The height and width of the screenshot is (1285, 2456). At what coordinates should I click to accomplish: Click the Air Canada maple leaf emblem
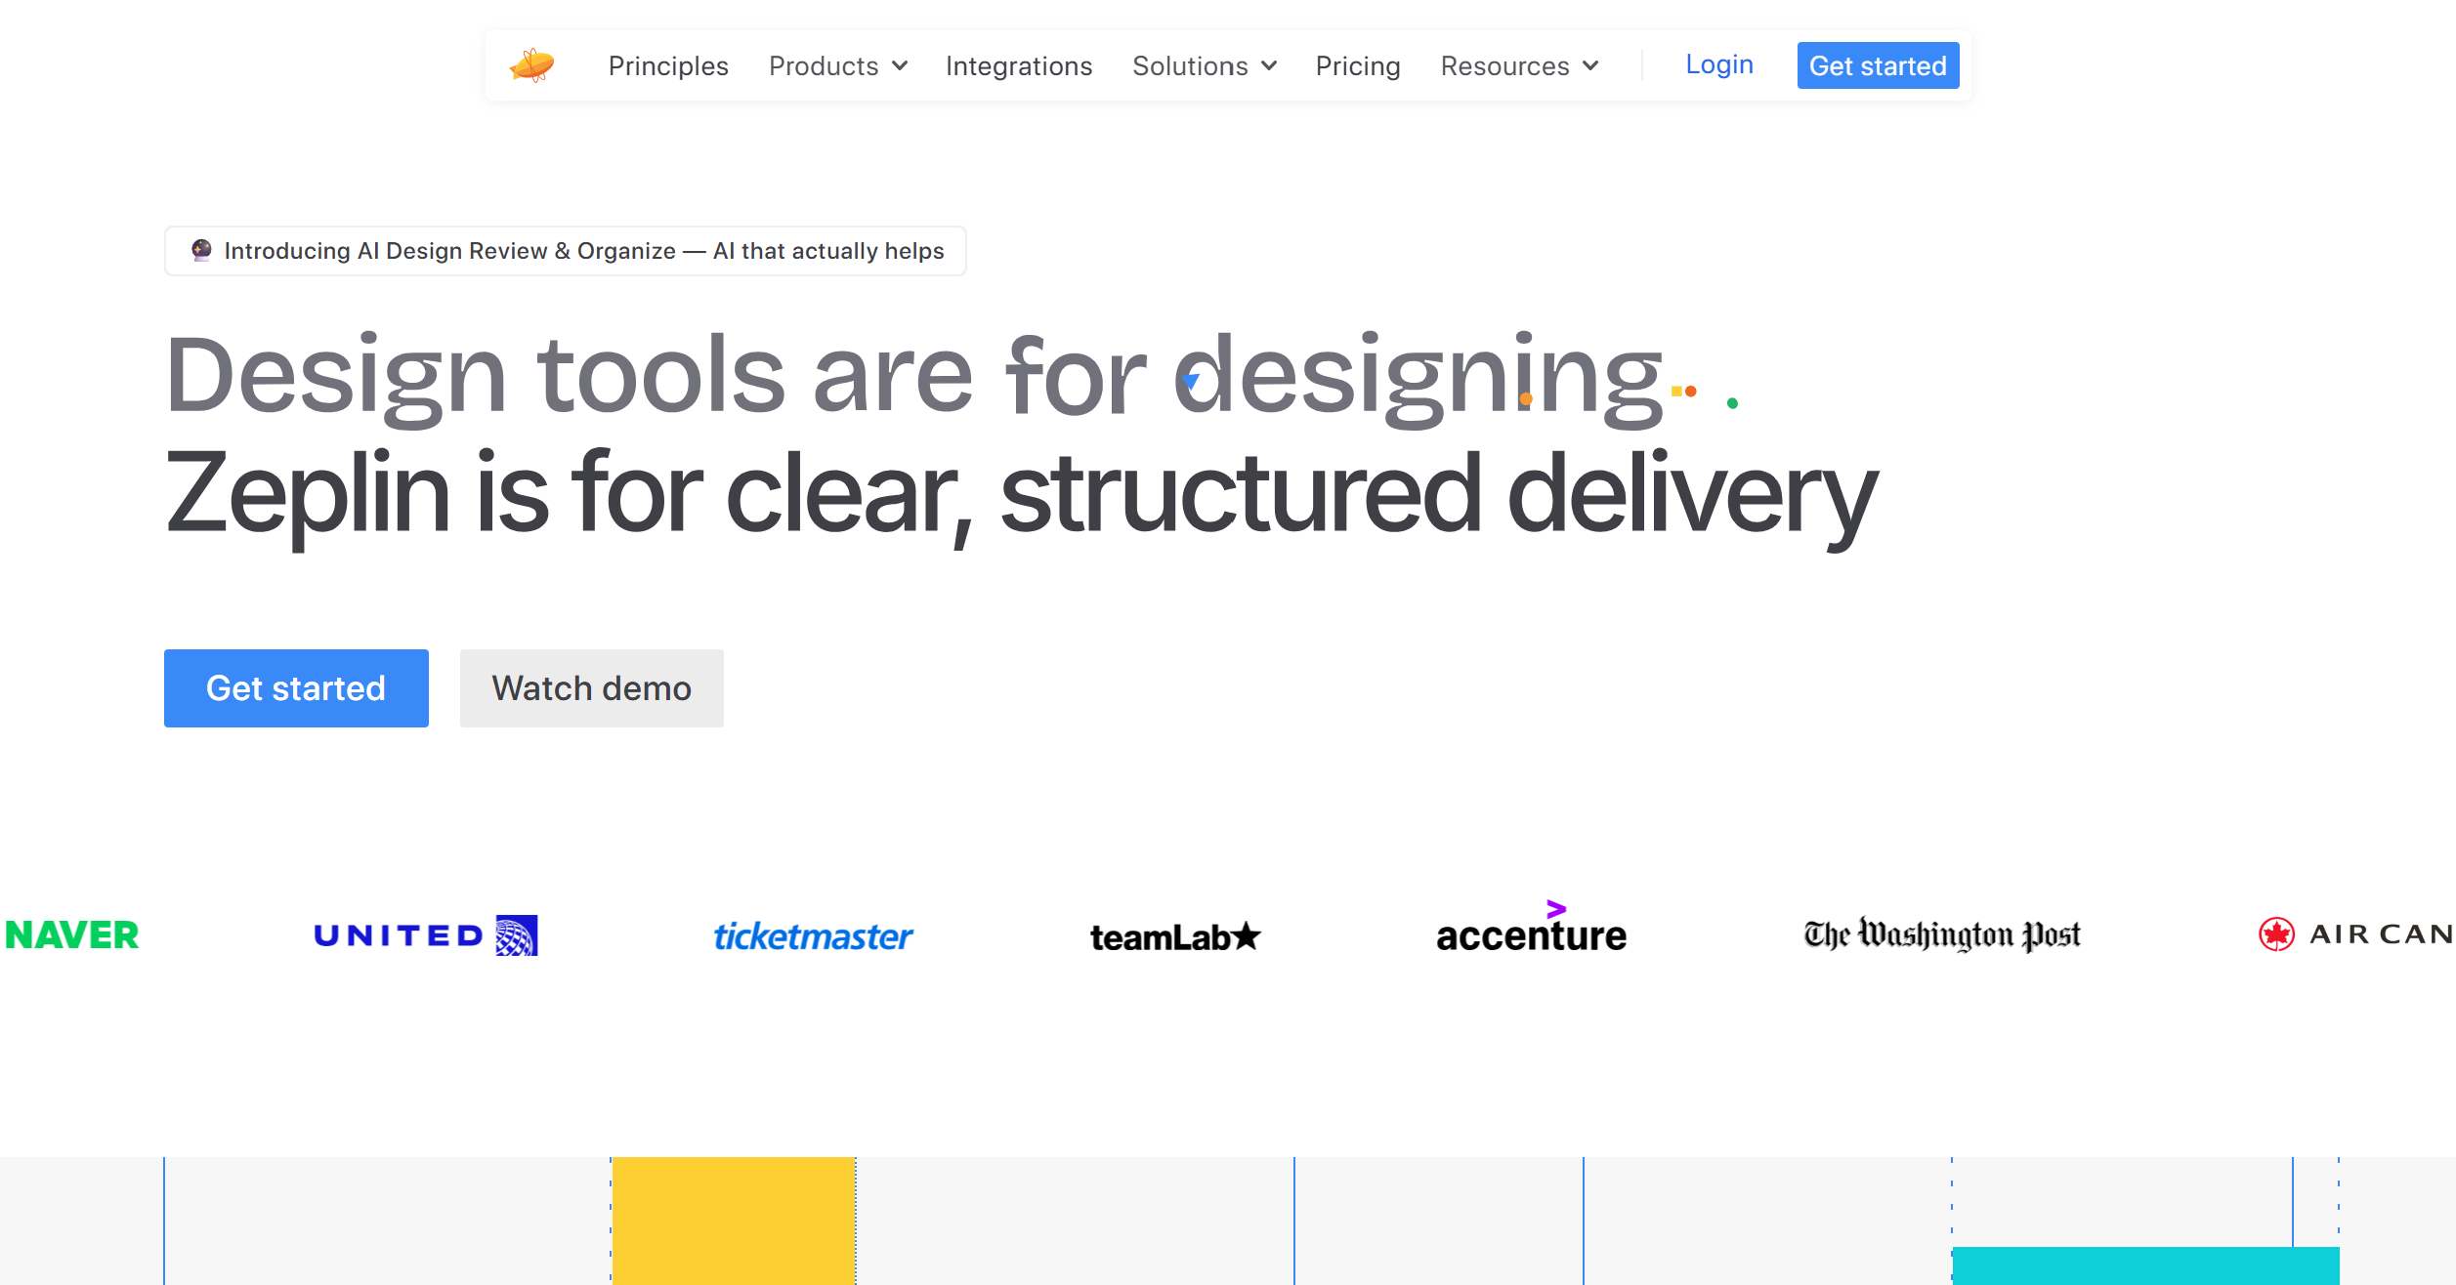point(2276,934)
